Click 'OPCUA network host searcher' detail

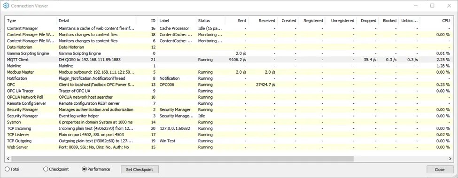point(85,97)
